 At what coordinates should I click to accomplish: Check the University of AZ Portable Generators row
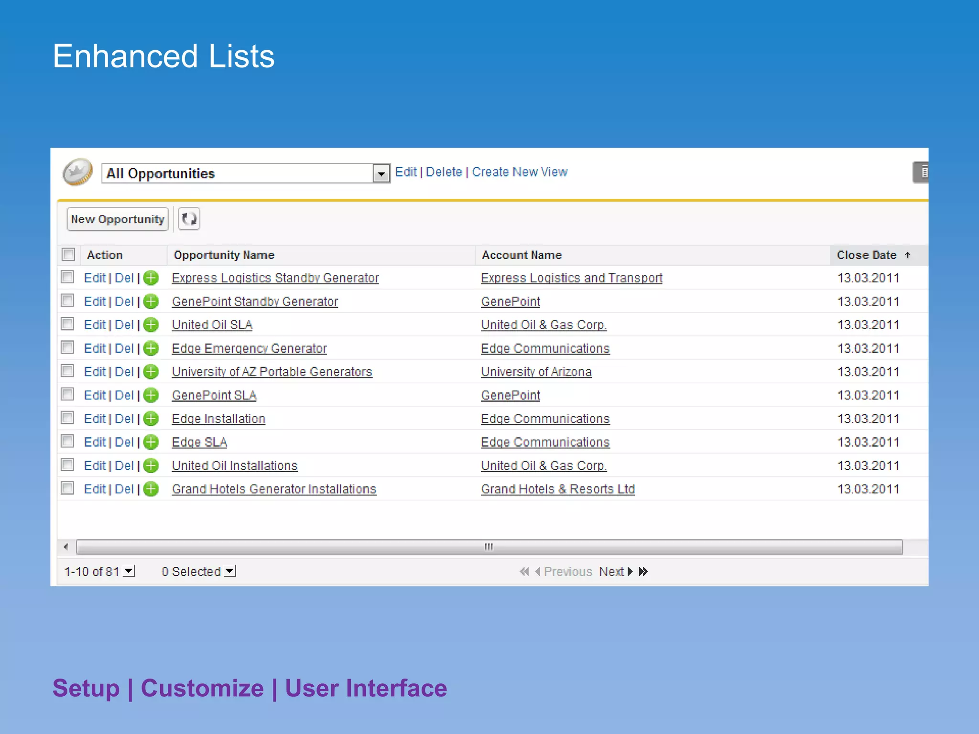pyautogui.click(x=67, y=370)
